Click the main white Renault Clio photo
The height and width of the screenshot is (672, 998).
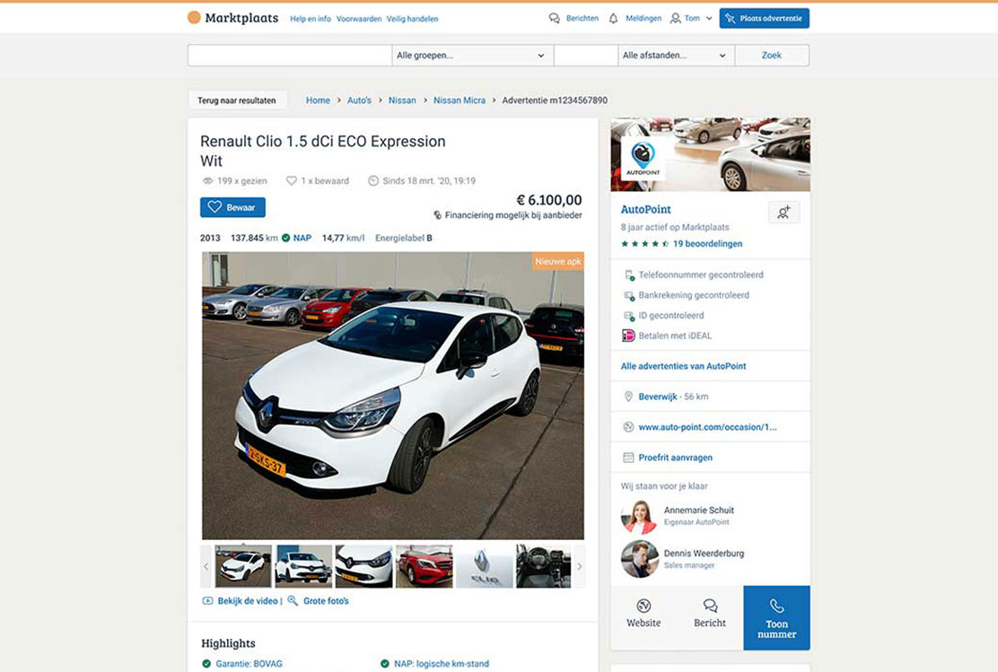click(x=393, y=396)
